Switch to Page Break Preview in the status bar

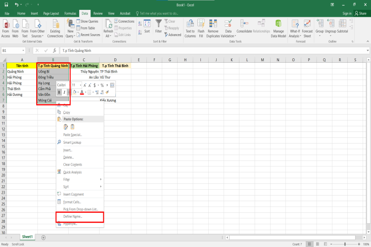325,244
